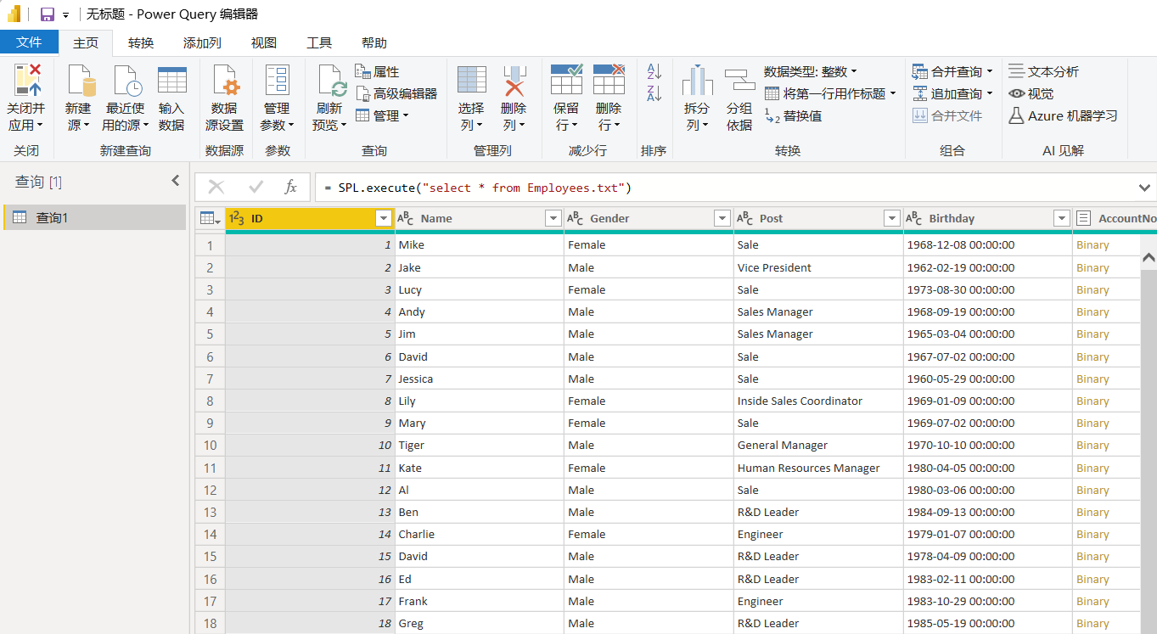Screen dimensions: 1157x634
Task: Click the Close & Apply icon
Action: [26, 81]
